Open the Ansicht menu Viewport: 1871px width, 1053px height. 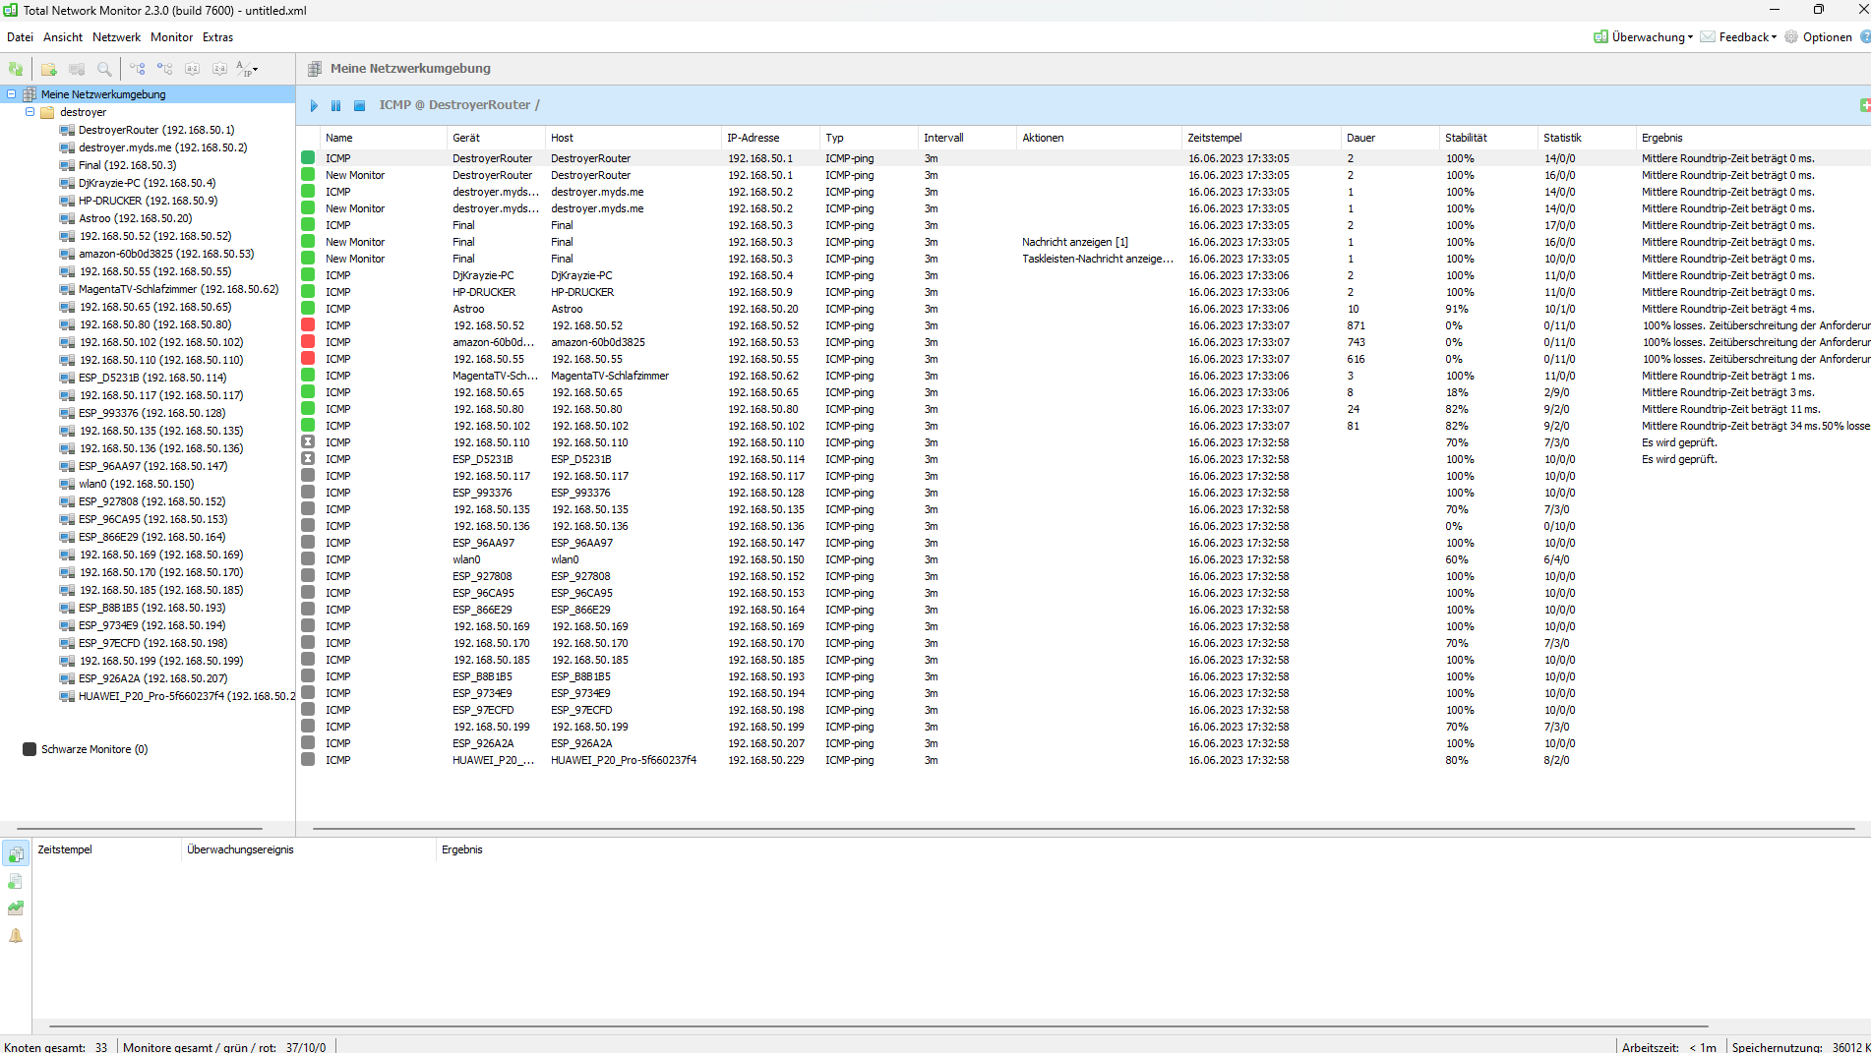coord(63,37)
